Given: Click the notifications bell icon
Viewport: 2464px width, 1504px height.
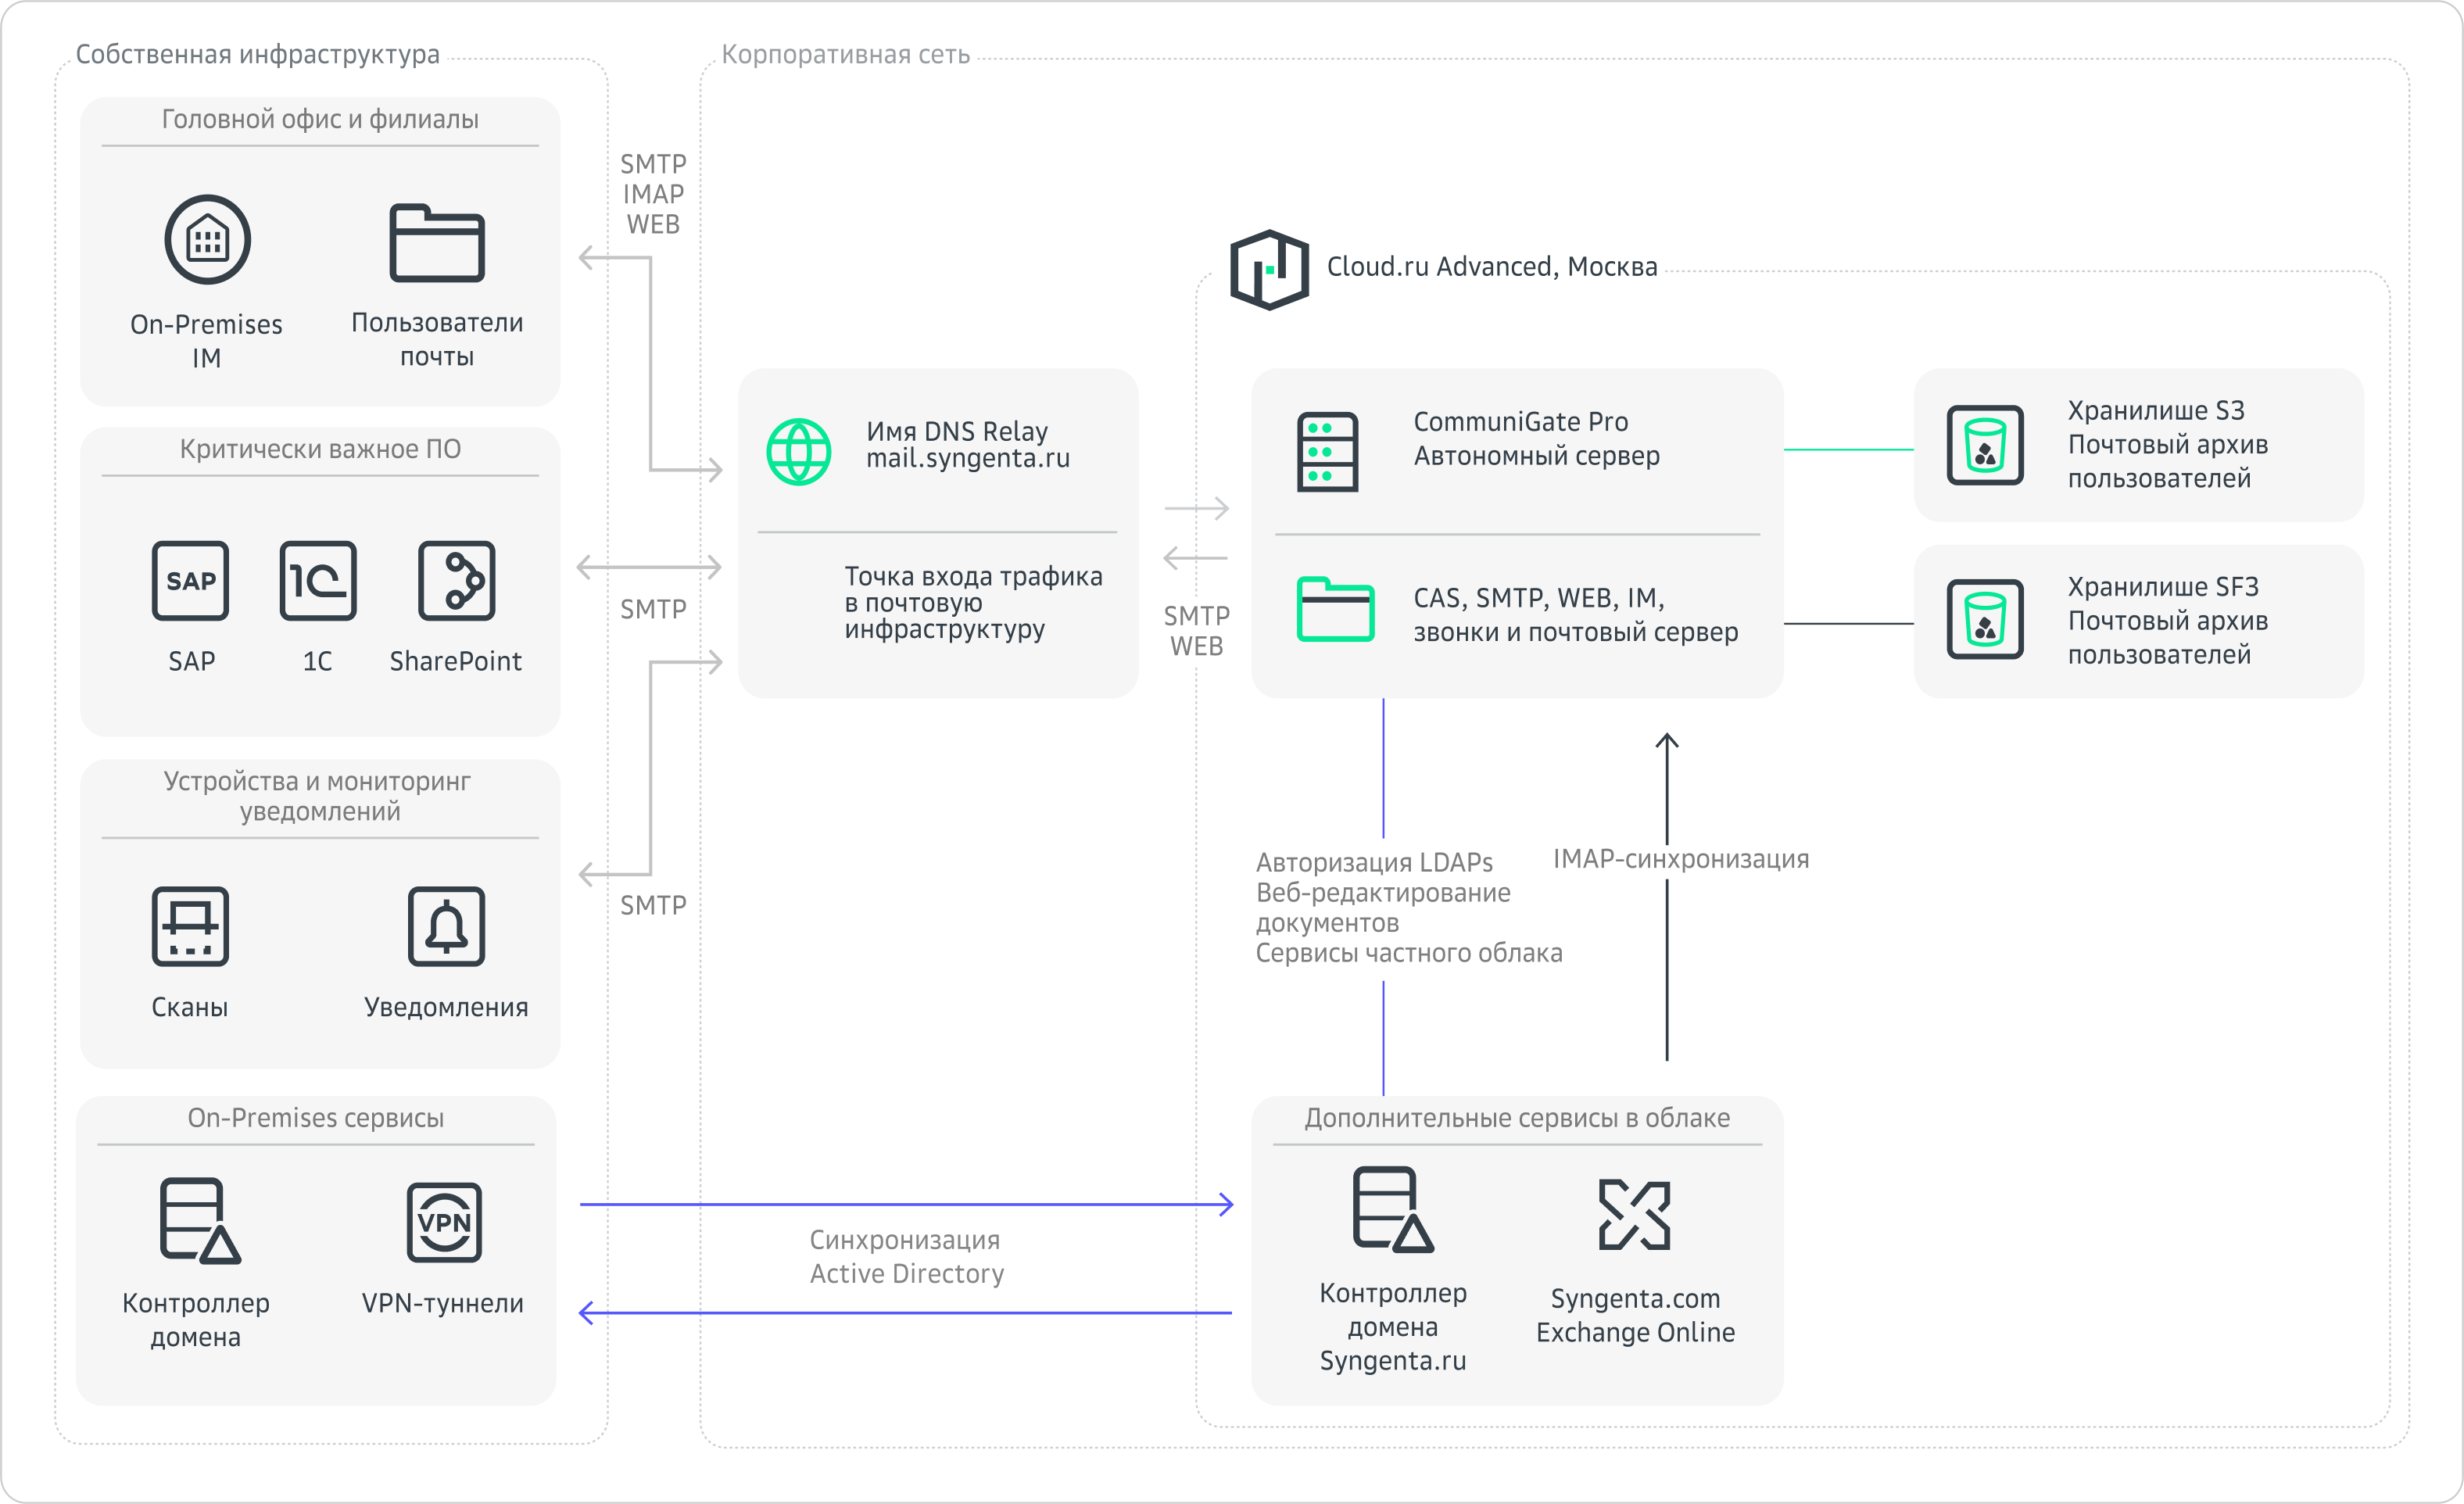Looking at the screenshot, I should pos(446,926).
